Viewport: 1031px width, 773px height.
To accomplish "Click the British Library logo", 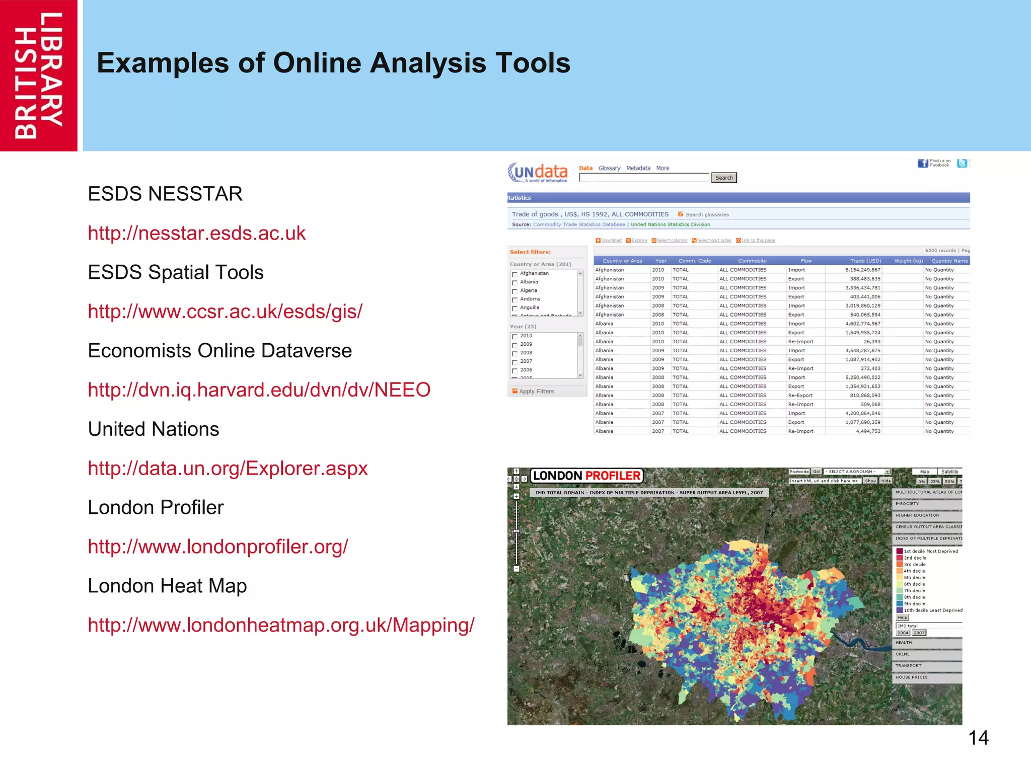I will 39,75.
